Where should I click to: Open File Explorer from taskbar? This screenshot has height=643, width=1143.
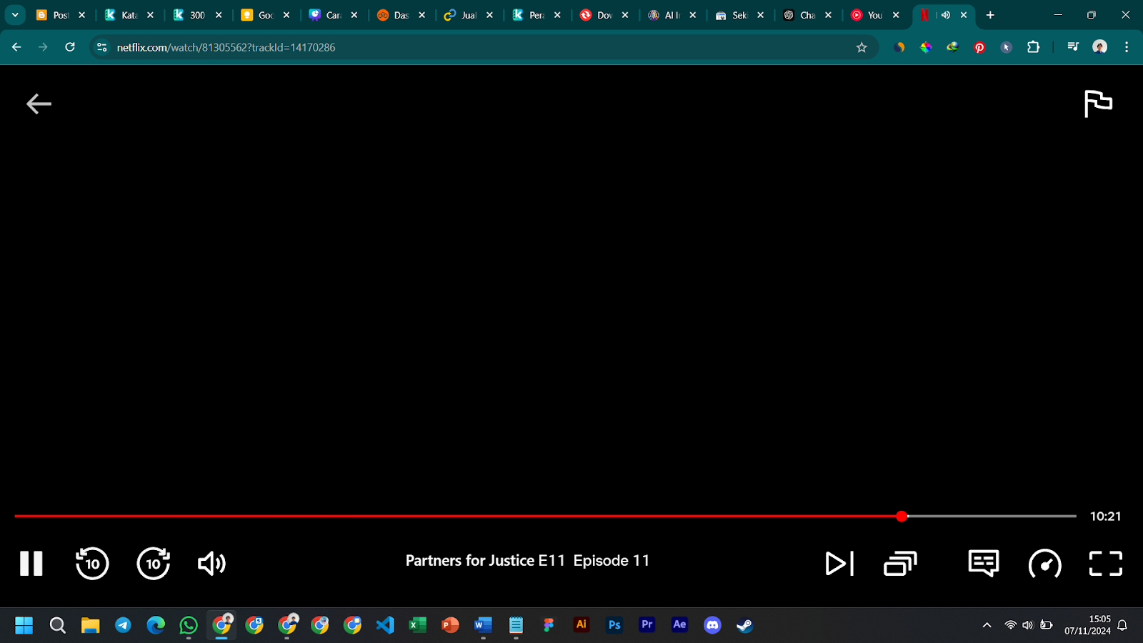point(90,626)
